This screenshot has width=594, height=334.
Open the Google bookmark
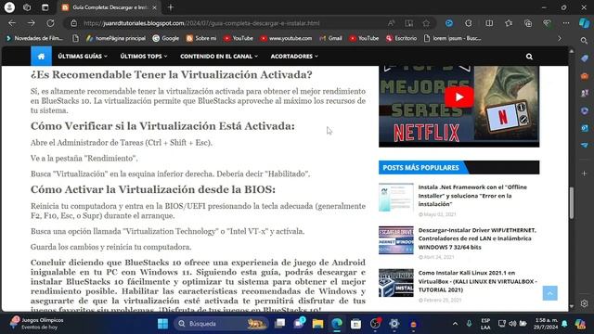(x=165, y=38)
